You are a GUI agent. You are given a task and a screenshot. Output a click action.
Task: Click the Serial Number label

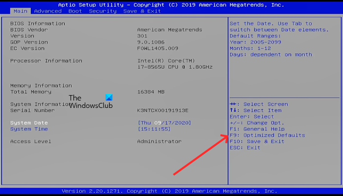click(32, 110)
